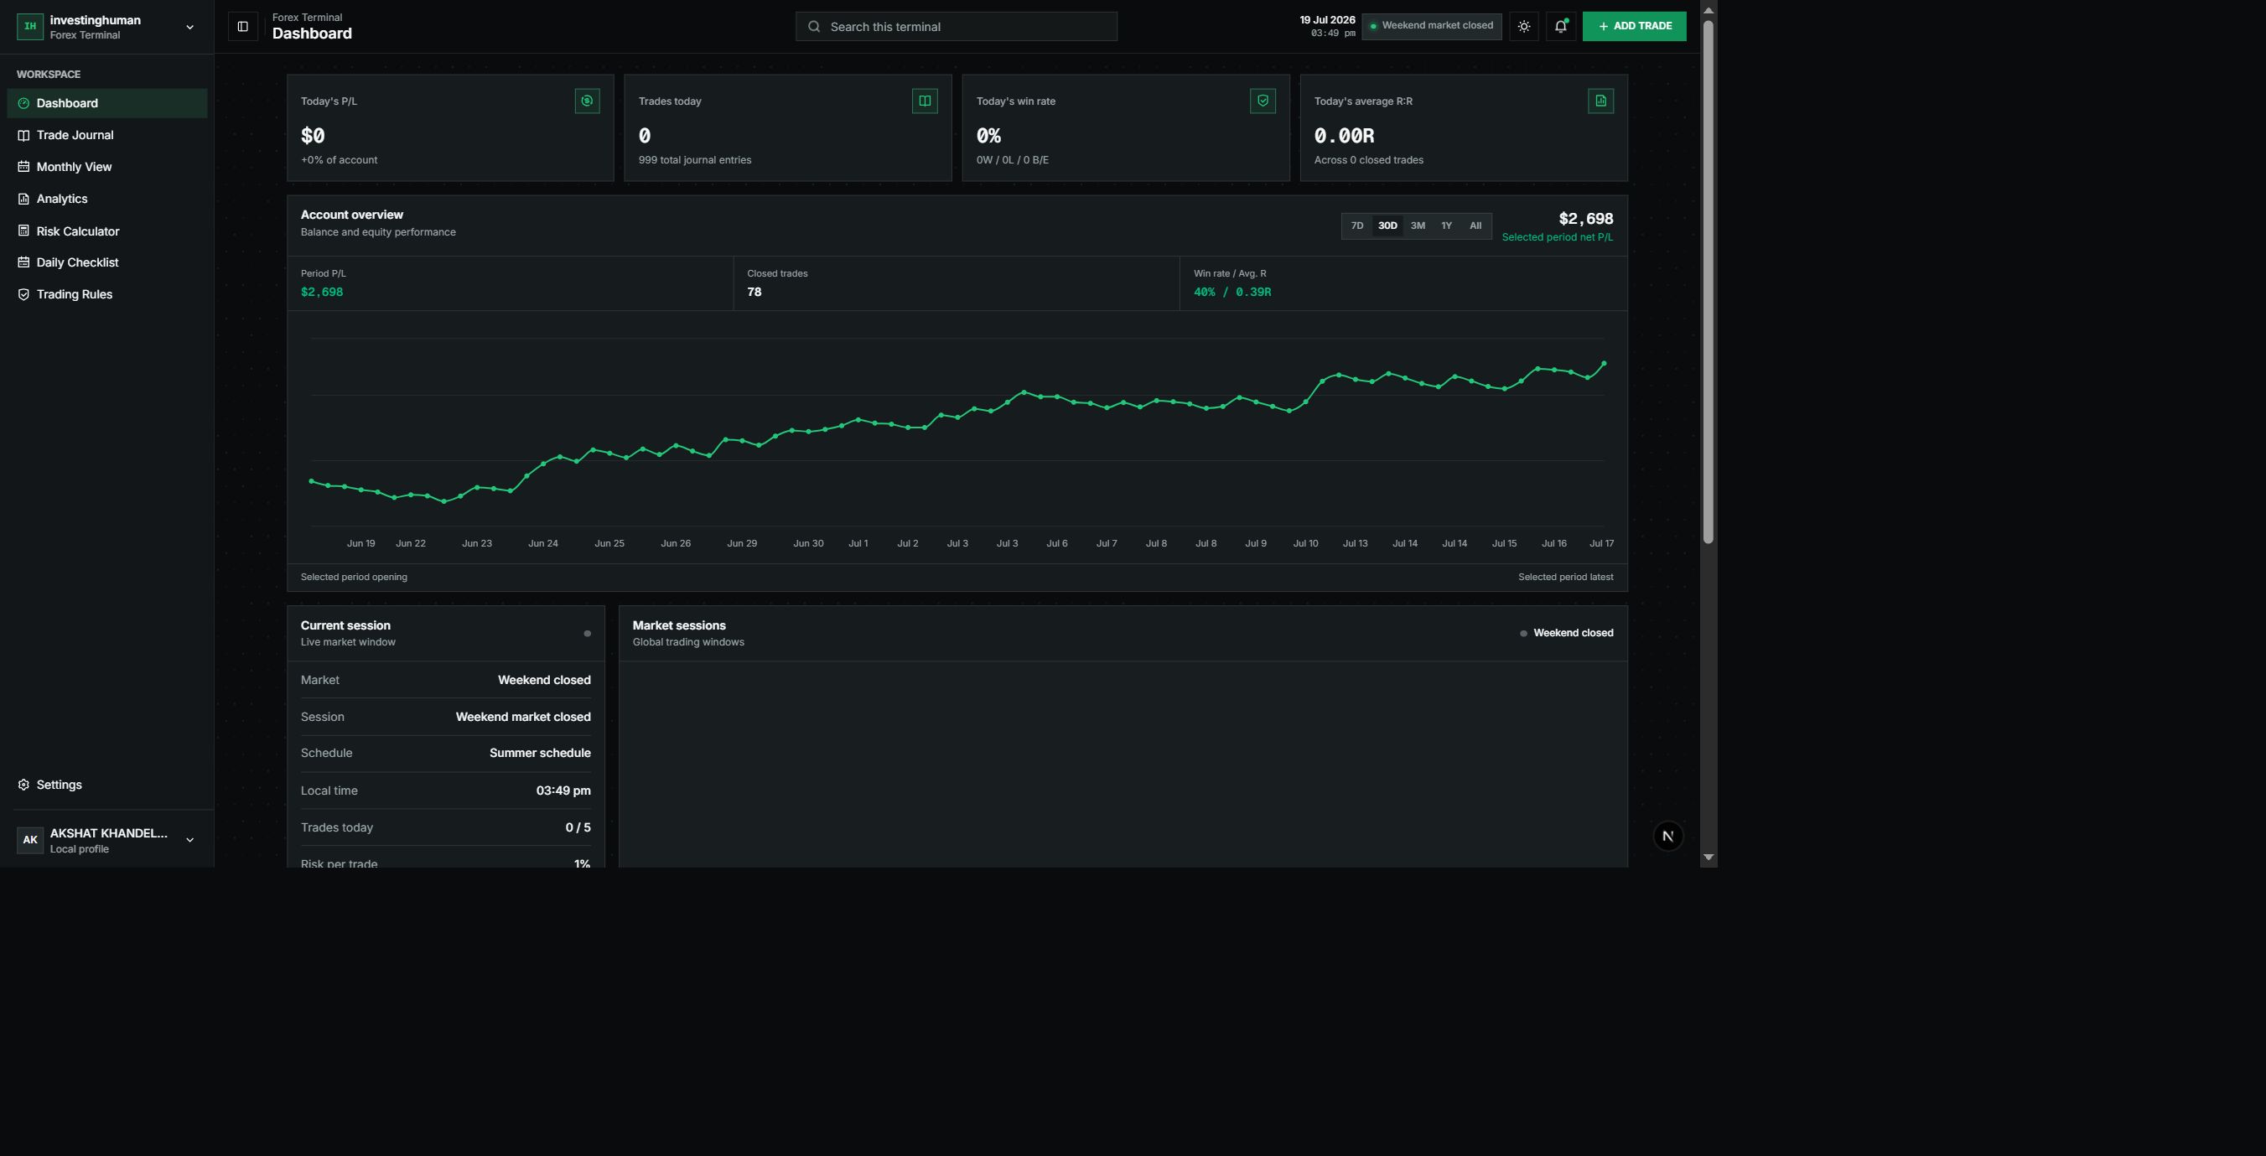The height and width of the screenshot is (1156, 2266).
Task: Click the 999 total journal entries text
Action: [695, 160]
